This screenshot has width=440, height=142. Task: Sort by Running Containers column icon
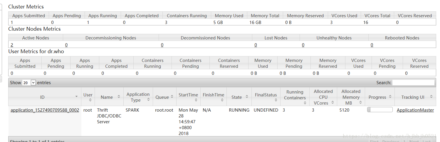[x=305, y=103]
